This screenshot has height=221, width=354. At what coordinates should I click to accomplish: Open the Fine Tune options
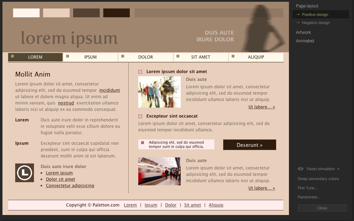(x=308, y=188)
